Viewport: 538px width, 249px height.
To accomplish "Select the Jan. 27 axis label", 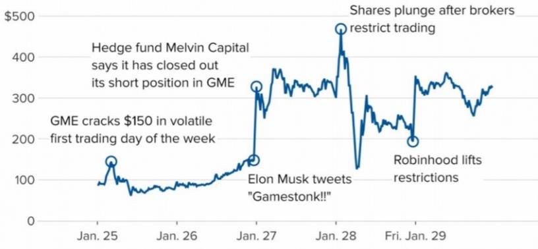I will (256, 236).
